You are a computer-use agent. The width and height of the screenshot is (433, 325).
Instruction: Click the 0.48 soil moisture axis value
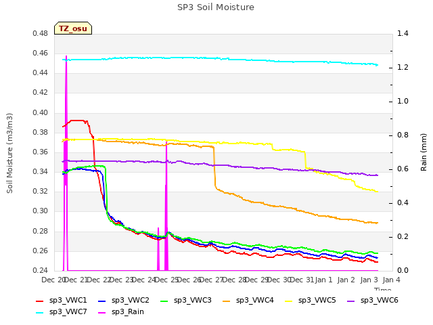pos(41,33)
